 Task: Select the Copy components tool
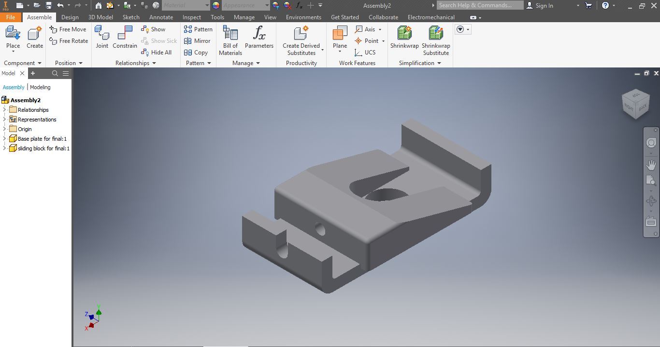pyautogui.click(x=196, y=53)
